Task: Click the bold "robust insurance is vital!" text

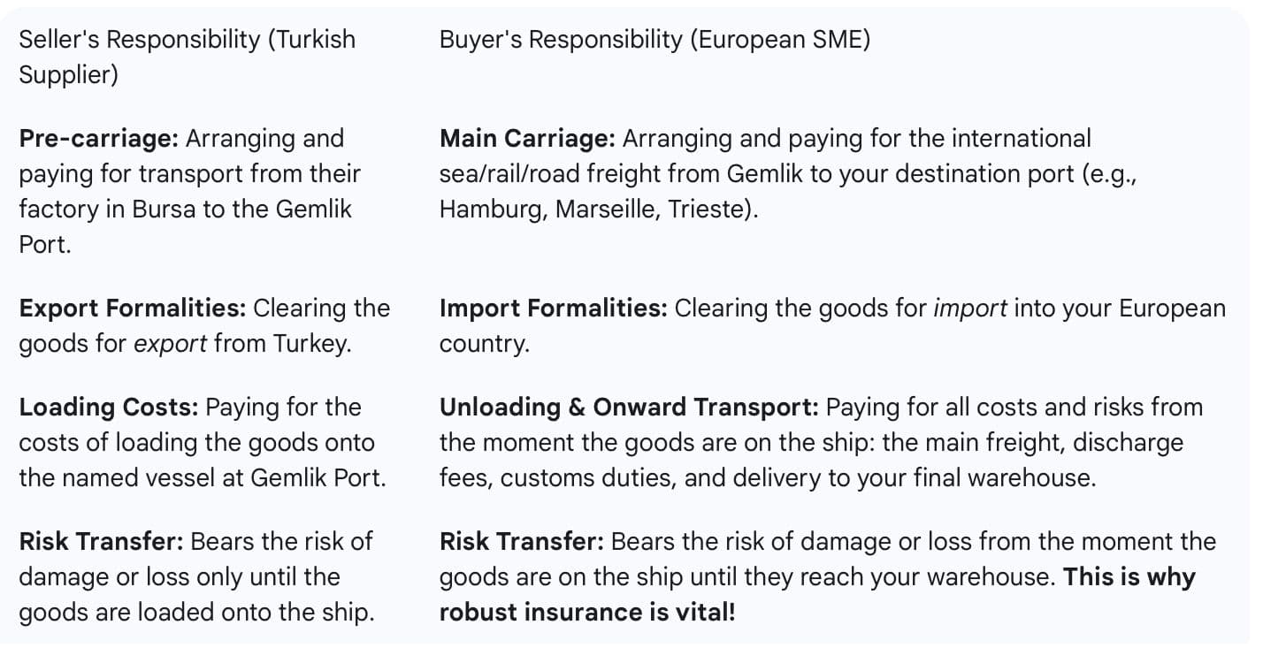Action: [x=586, y=612]
